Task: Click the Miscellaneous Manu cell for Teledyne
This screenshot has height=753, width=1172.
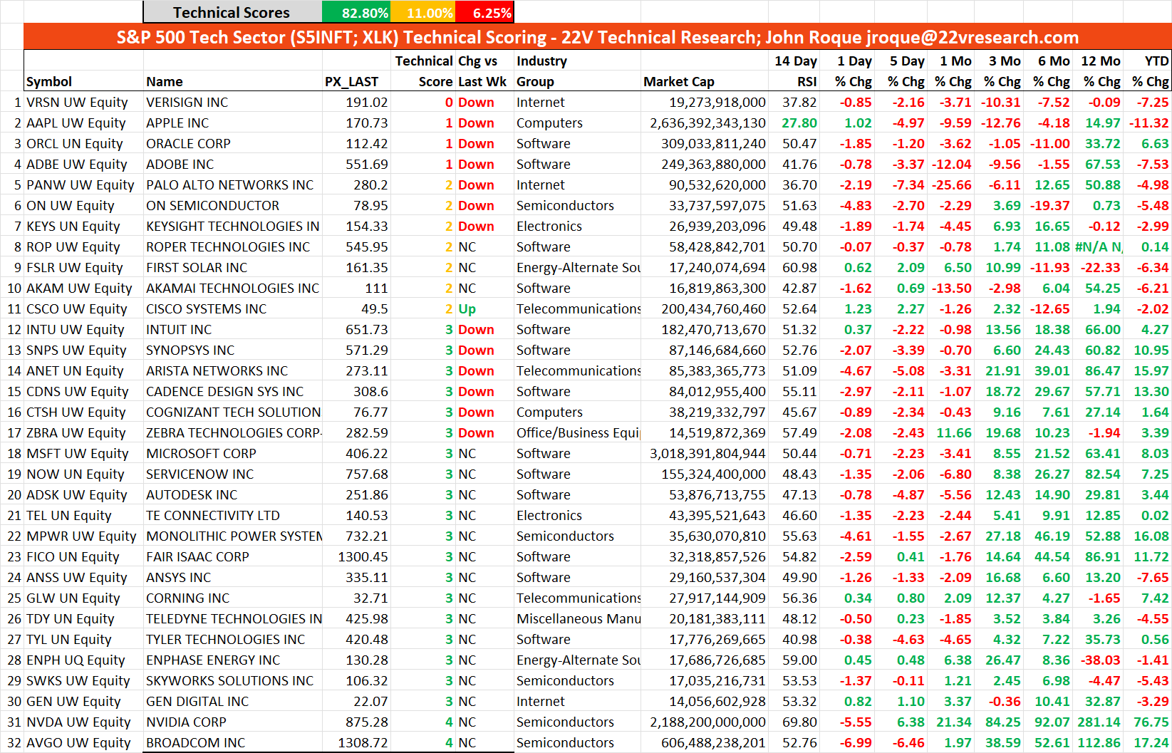Action: (x=578, y=618)
